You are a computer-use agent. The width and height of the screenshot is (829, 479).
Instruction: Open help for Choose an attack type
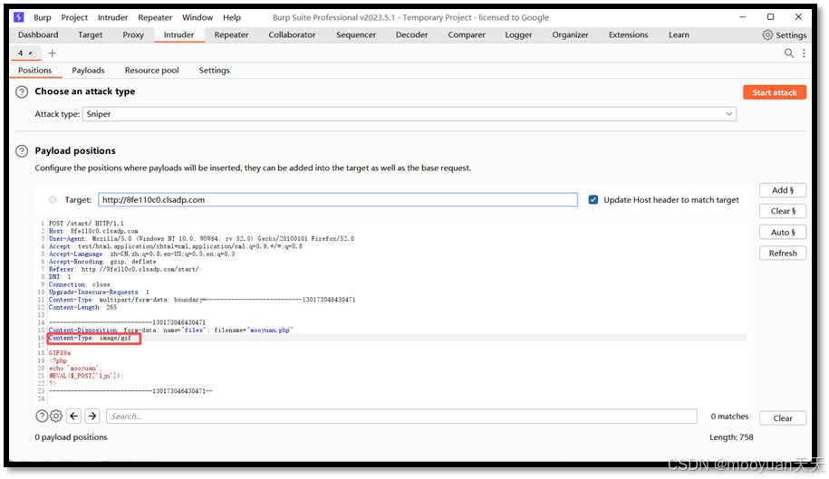point(22,91)
